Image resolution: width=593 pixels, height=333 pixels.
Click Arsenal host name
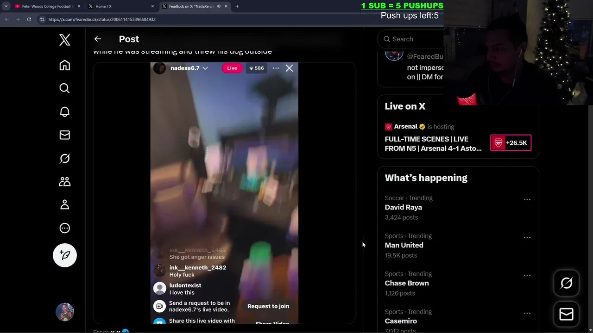point(406,127)
